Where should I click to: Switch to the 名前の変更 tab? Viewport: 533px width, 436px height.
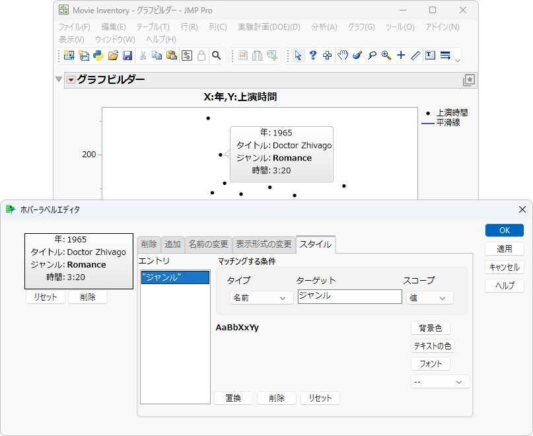pyautogui.click(x=208, y=244)
